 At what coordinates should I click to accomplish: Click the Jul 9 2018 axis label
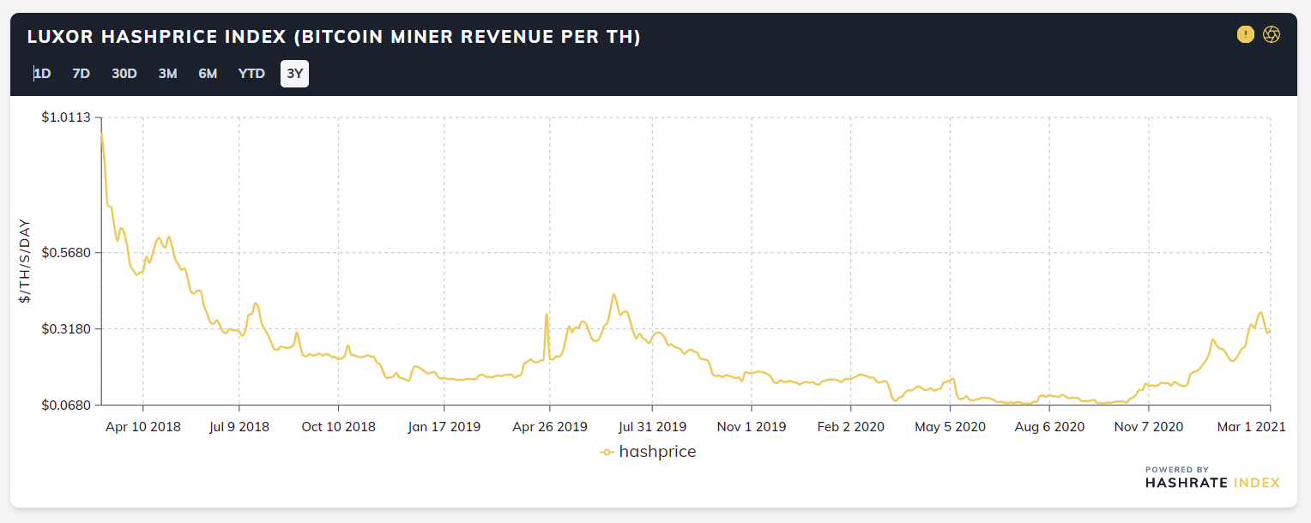pyautogui.click(x=239, y=426)
